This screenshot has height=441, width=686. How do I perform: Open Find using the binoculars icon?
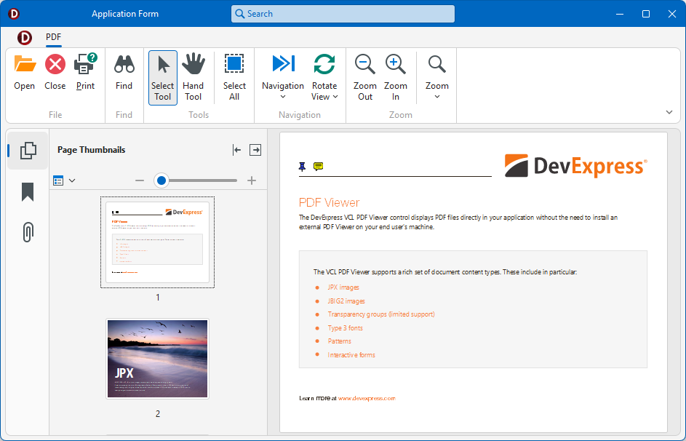(124, 73)
